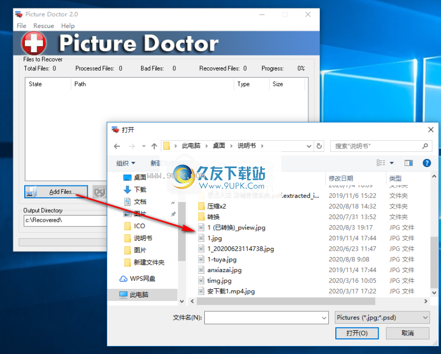
Task: Go back with the dialog's back arrow
Action: coord(117,146)
